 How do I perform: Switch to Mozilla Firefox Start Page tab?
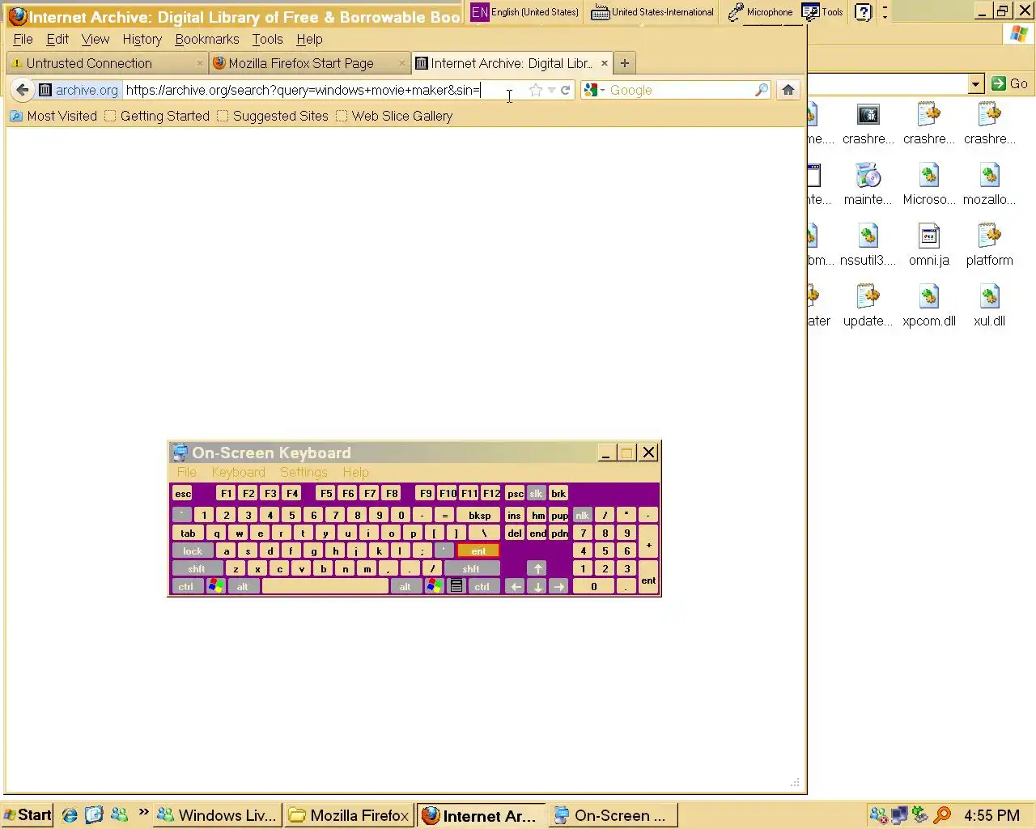pyautogui.click(x=308, y=63)
